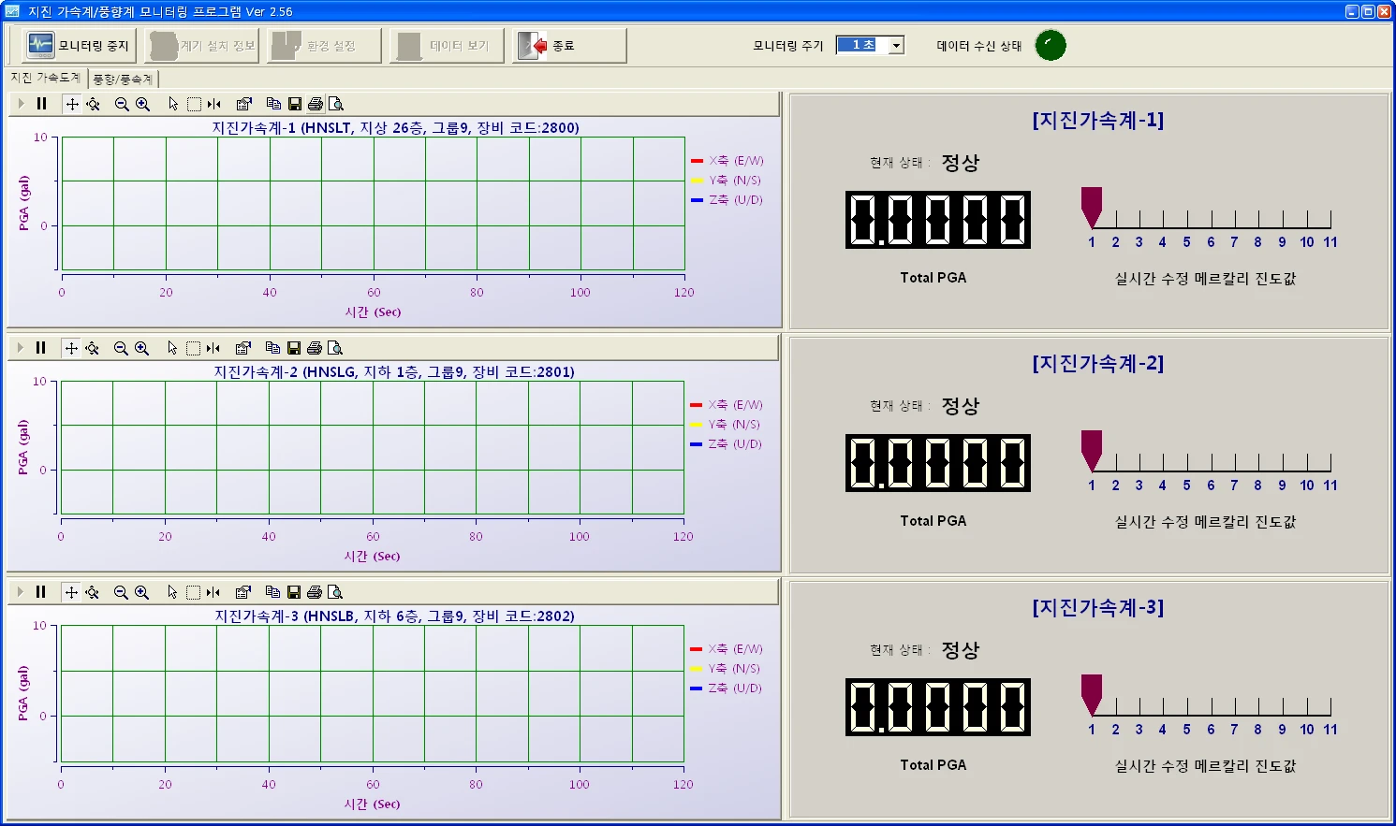The width and height of the screenshot is (1396, 826).
Task: Click the 종료 exit button
Action: click(569, 46)
